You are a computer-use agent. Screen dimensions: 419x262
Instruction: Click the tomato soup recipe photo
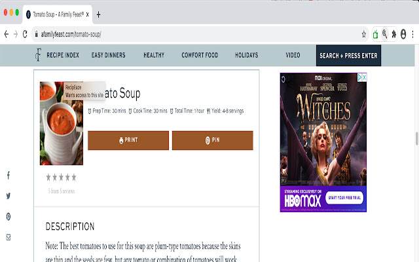point(62,123)
